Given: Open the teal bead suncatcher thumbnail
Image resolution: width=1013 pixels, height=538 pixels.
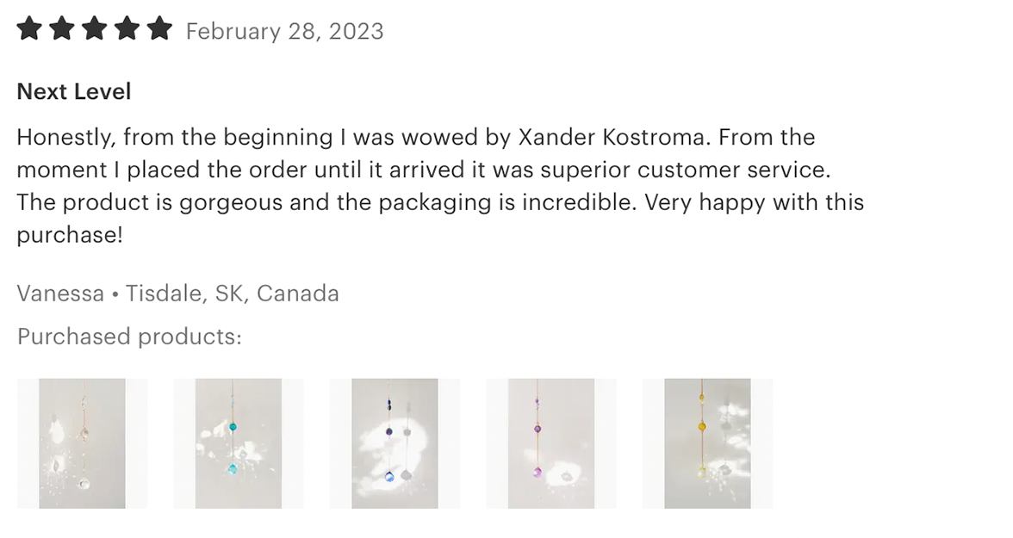Looking at the screenshot, I should (x=239, y=443).
